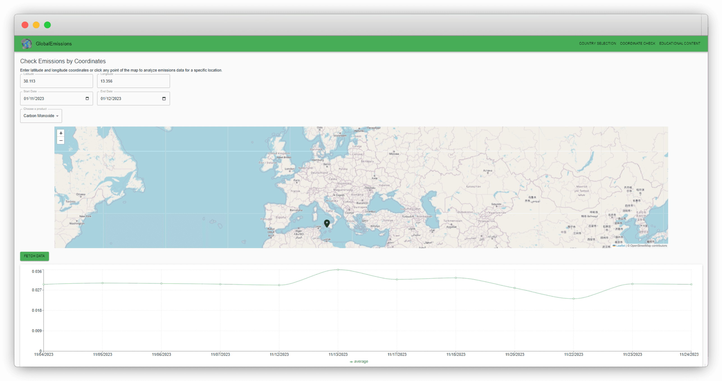
Task: Click the chart data point at 11/05/2023
Action: click(102, 283)
